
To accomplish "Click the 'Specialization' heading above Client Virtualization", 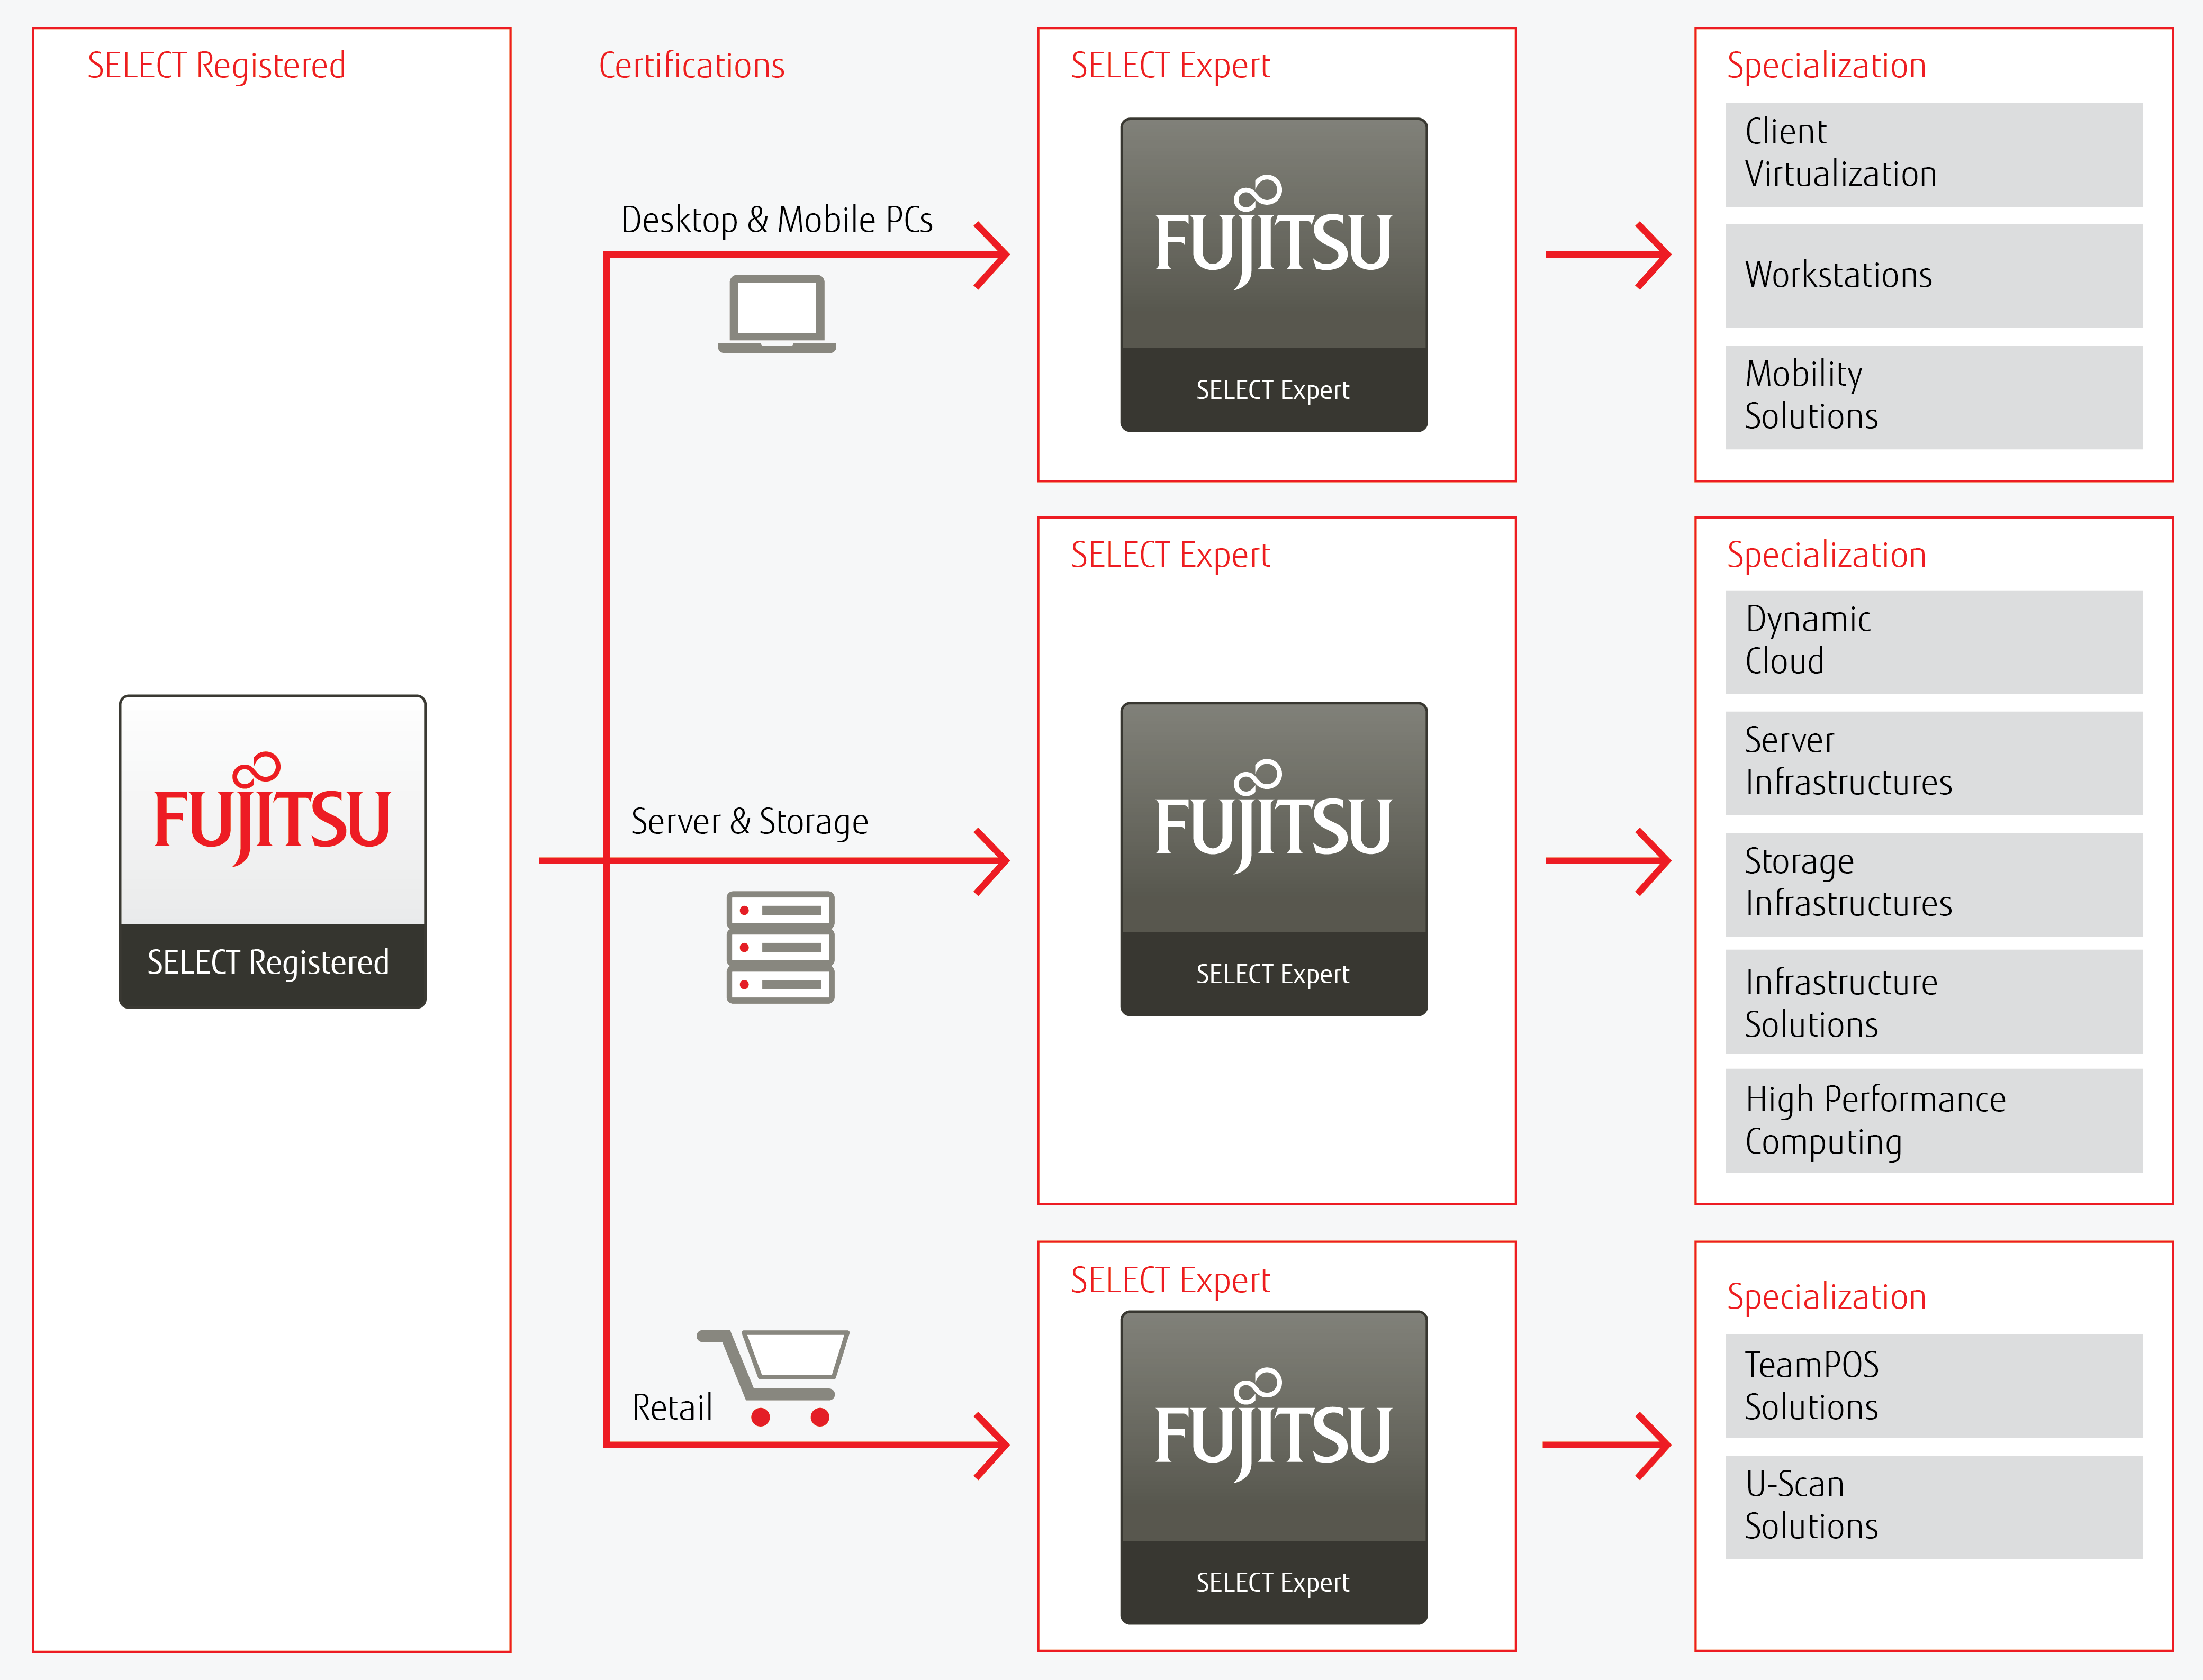I will click(x=1827, y=67).
